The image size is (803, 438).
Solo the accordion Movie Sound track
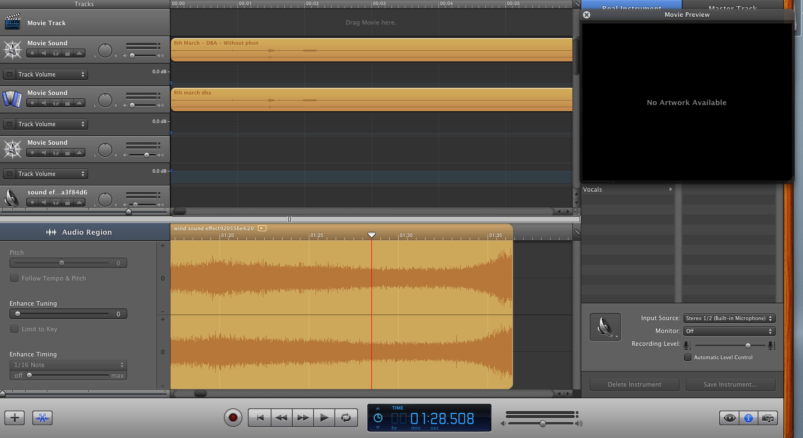[x=56, y=103]
